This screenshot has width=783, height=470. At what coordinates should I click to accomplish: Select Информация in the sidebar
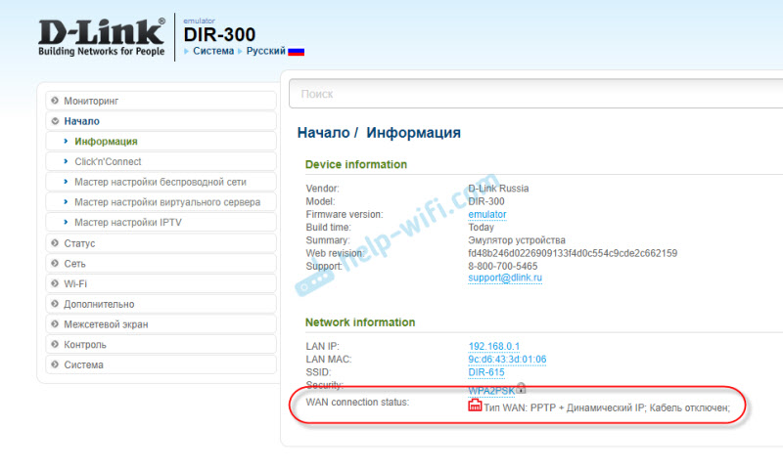pos(161,142)
